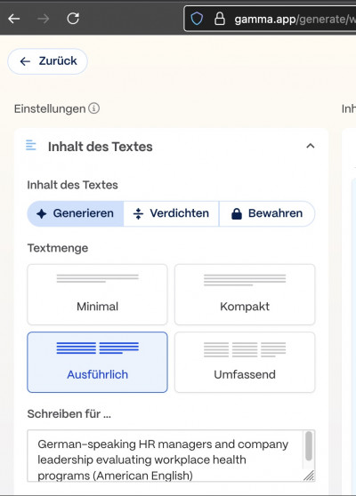Open the shield tracking protection icon
The width and height of the screenshot is (356, 496).
(197, 19)
